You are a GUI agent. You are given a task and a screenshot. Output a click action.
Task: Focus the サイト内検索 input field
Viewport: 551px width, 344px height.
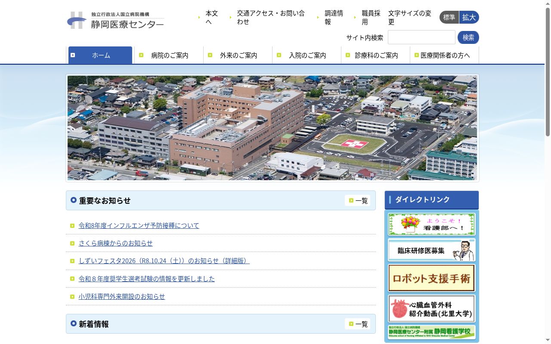click(x=421, y=37)
